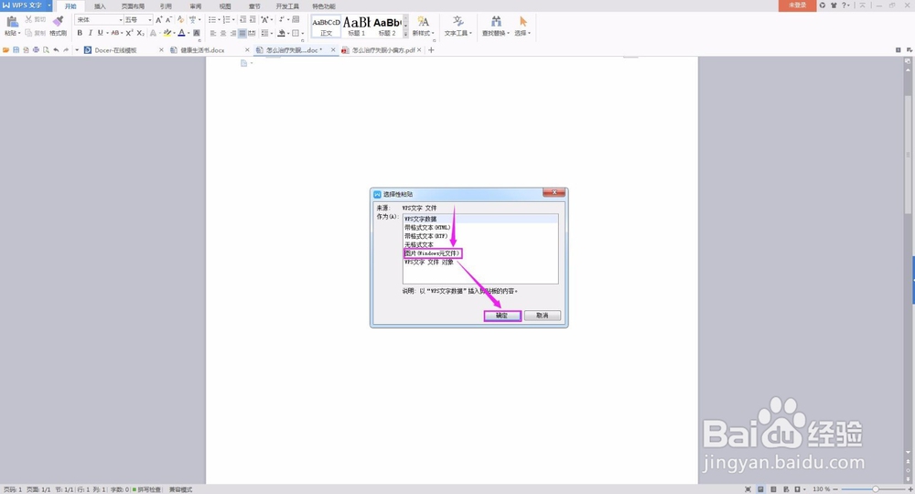
Task: Click the Paste (粘贴) icon in ribbon
Action: click(x=12, y=22)
